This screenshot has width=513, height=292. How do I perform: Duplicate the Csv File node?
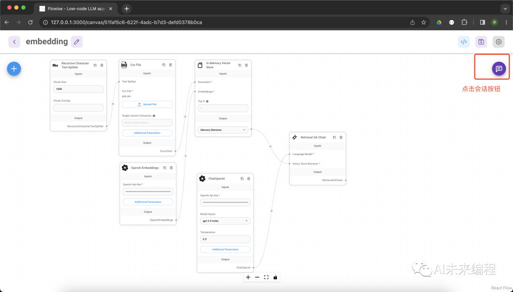click(164, 64)
